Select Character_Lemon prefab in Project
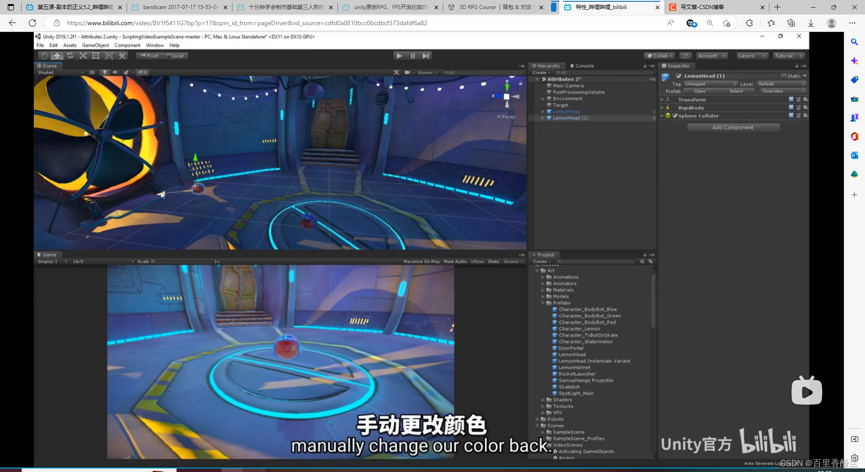Image resolution: width=865 pixels, height=472 pixels. coord(579,329)
